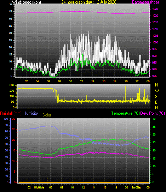Screen dimensions: 166x192
Task: Click the 100 value on the blue humidity axis
Action: click(x=6, y=119)
